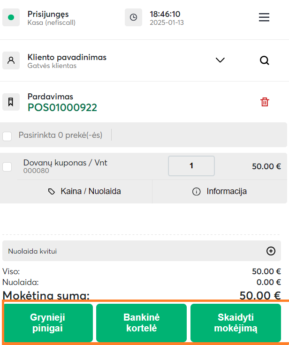The image size is (289, 345).
Task: Open sale number POS01000922
Action: pyautogui.click(x=62, y=108)
